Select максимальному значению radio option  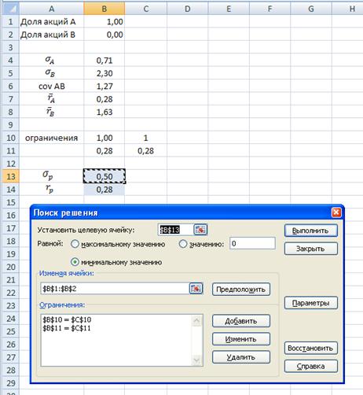[x=75, y=244]
